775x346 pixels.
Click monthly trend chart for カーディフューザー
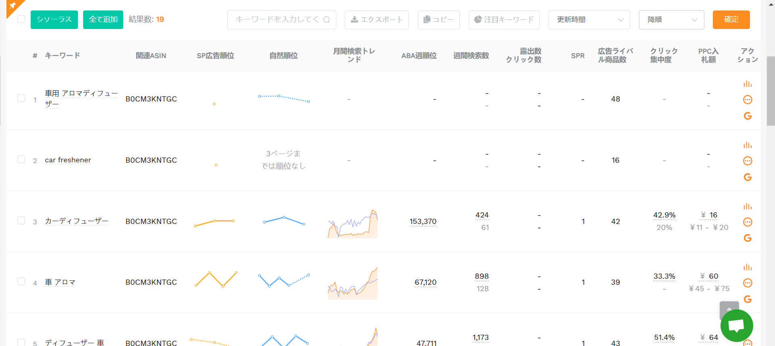[x=353, y=224]
